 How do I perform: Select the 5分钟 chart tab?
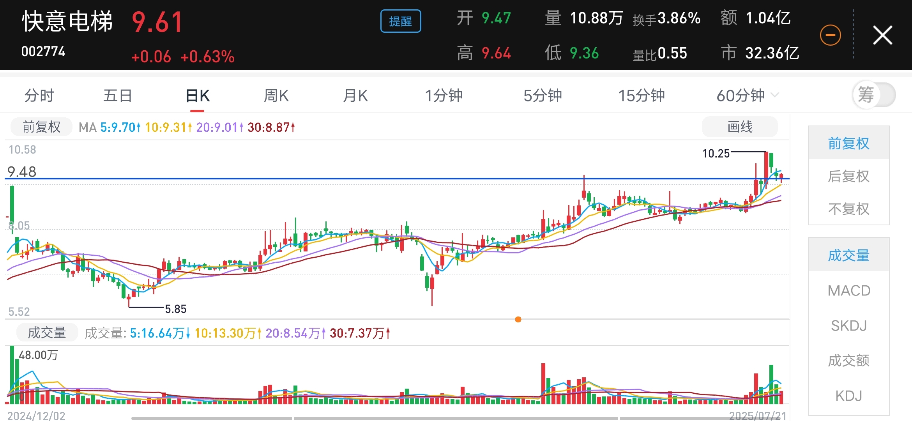pyautogui.click(x=543, y=96)
